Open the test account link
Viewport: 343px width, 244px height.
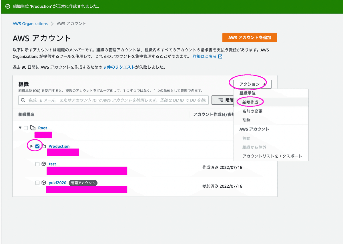click(52, 164)
